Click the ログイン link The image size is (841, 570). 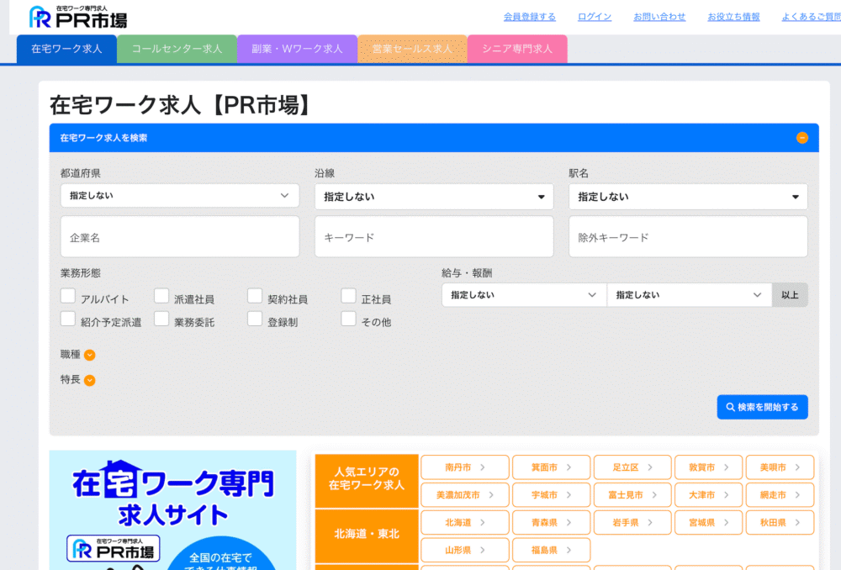pyautogui.click(x=595, y=17)
